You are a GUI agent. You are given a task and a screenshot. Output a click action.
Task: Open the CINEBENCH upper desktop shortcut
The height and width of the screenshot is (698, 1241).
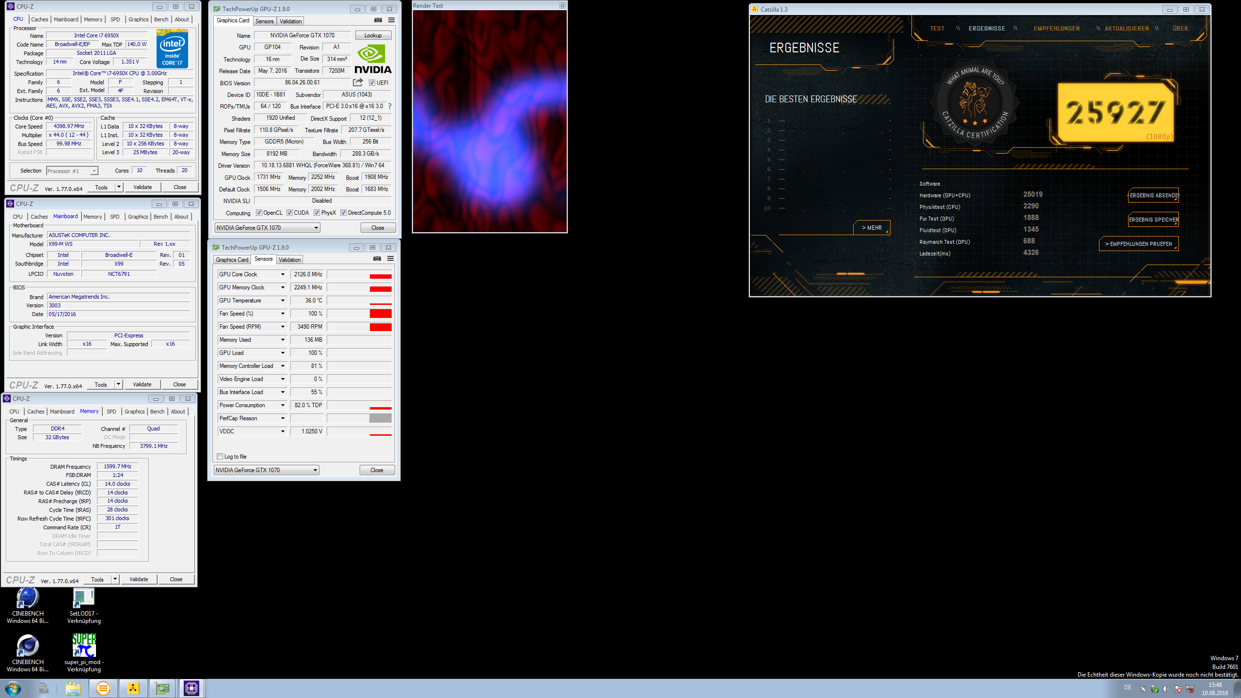pos(28,605)
